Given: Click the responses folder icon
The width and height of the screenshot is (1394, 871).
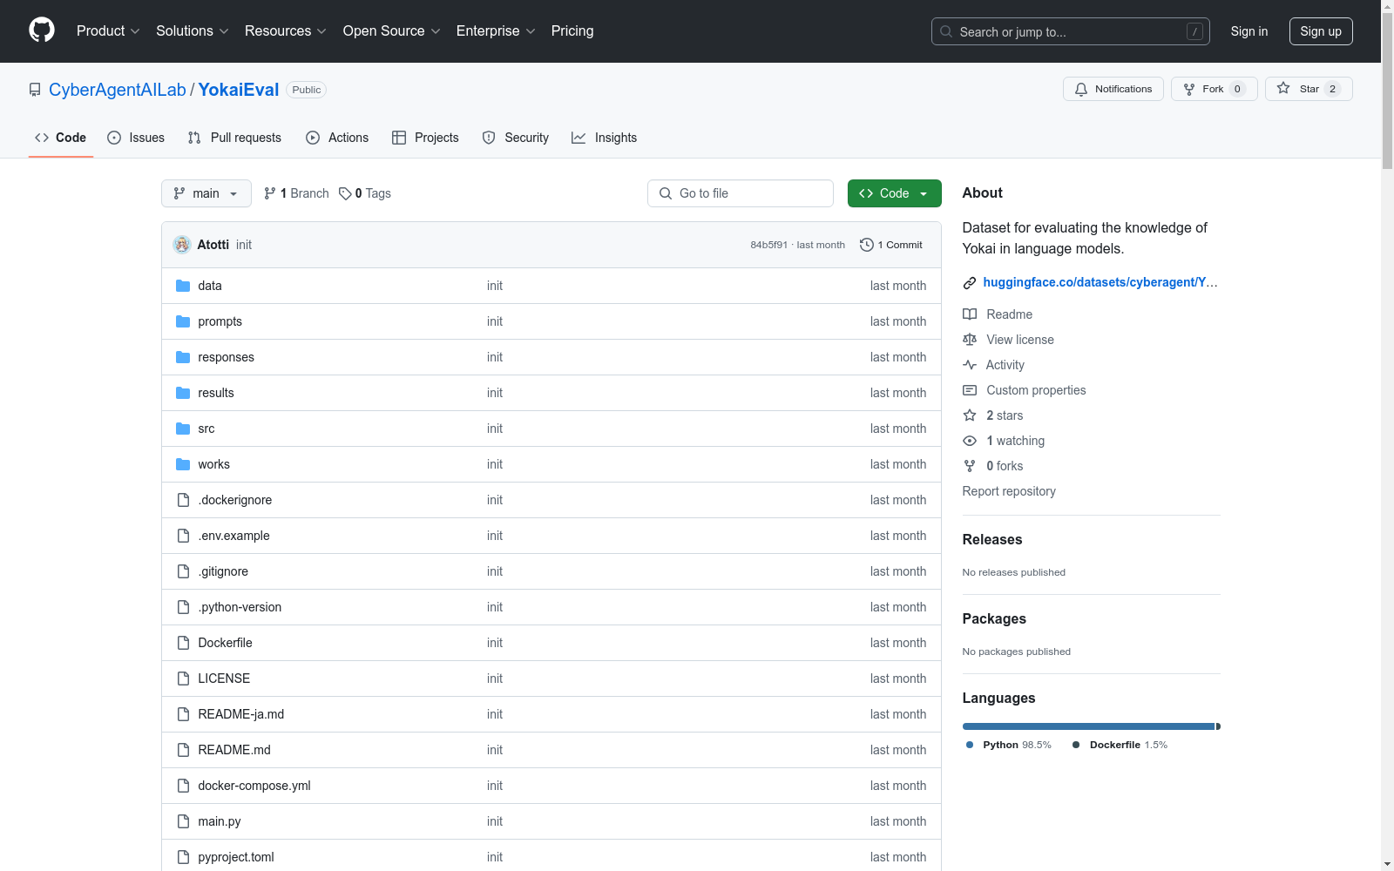Looking at the screenshot, I should [x=183, y=357].
